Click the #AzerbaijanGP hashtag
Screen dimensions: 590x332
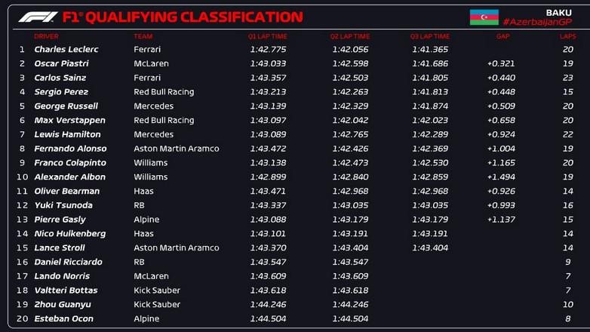click(539, 23)
